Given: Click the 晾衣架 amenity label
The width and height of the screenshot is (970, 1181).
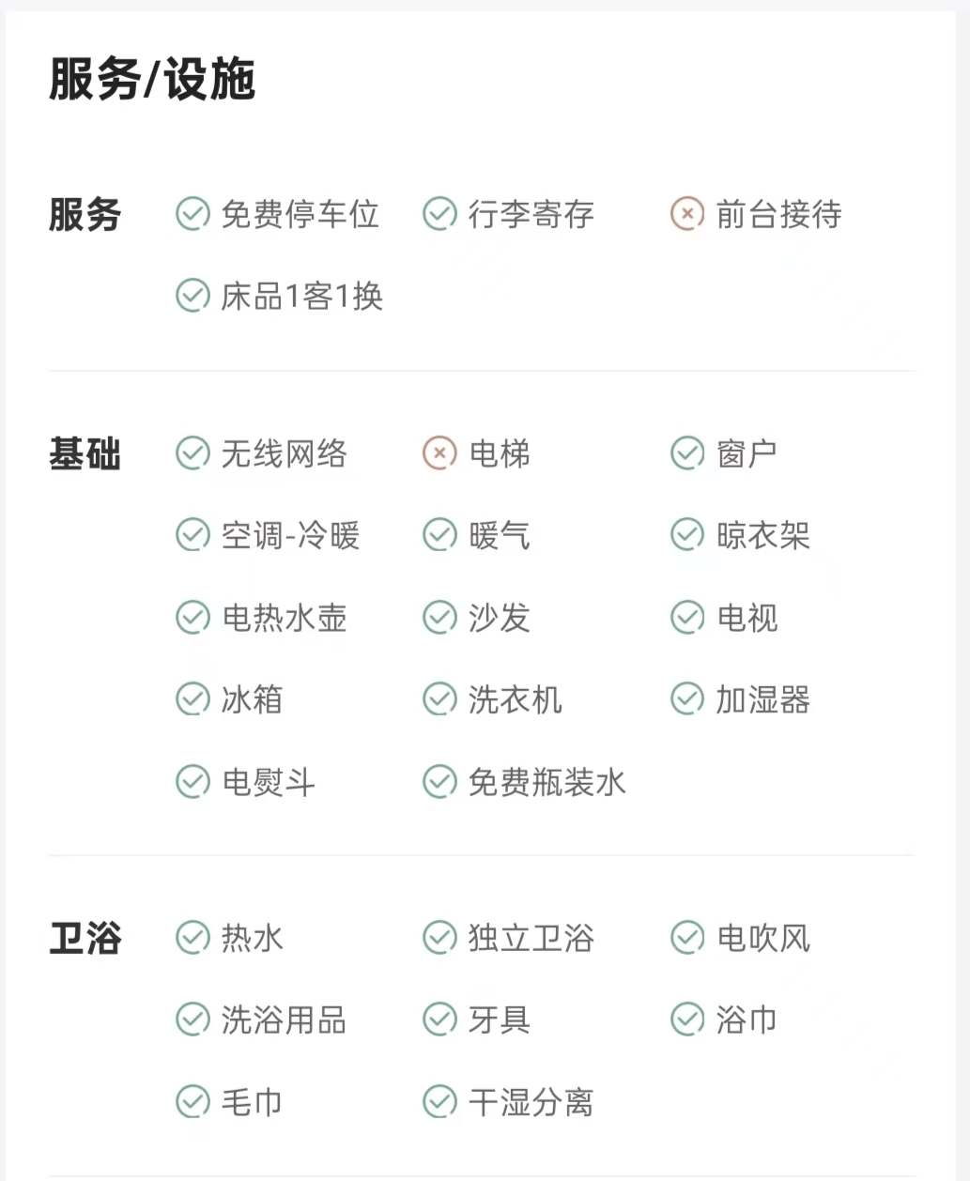Looking at the screenshot, I should point(762,536).
